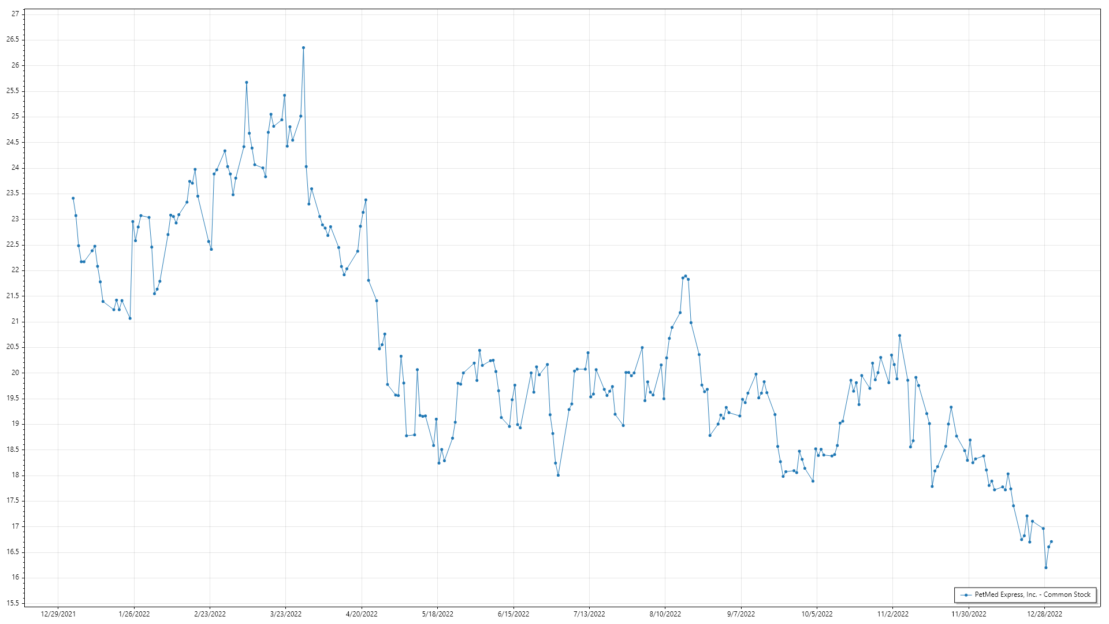Click the 8/10/2022 x-axis date label
Screen dimensions: 1109x624
point(665,614)
